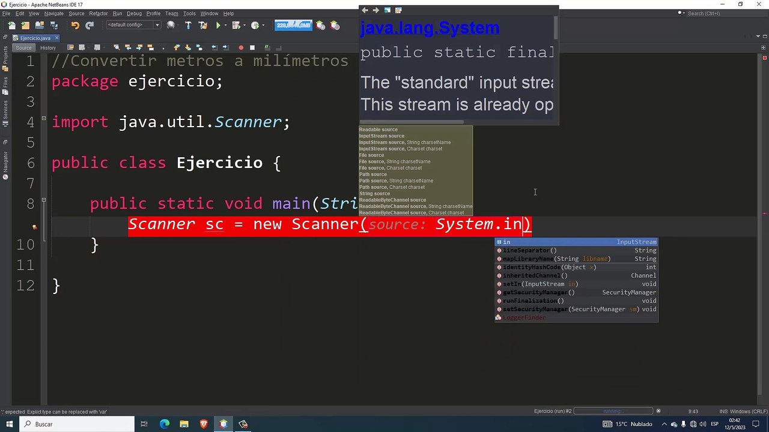Click the Javadoc popup horizontal scrollbar
769x432 pixels.
pos(412,122)
